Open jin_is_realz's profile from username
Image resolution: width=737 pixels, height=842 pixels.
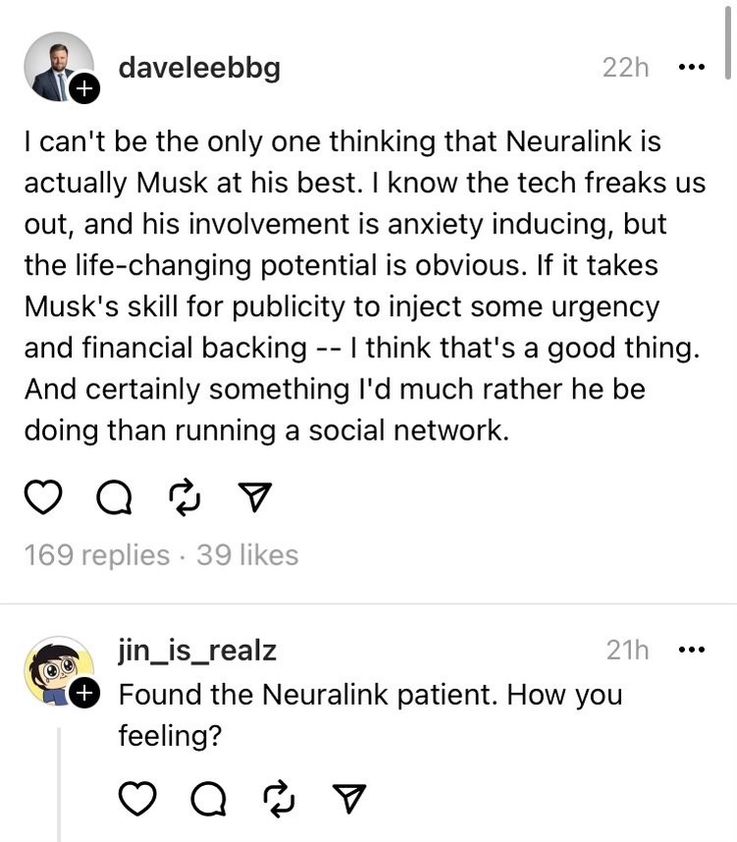pos(197,650)
